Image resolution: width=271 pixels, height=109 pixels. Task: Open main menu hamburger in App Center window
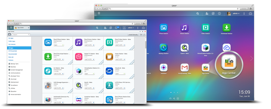click(x=11, y=27)
